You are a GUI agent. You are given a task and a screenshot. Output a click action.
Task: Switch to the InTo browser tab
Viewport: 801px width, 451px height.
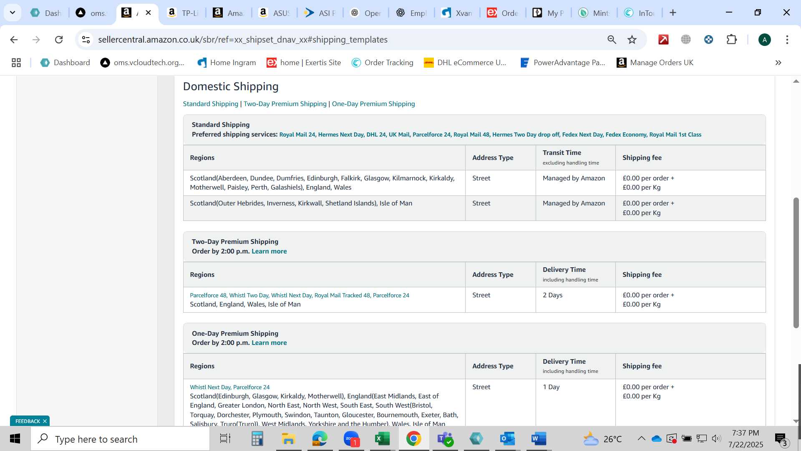tap(639, 13)
